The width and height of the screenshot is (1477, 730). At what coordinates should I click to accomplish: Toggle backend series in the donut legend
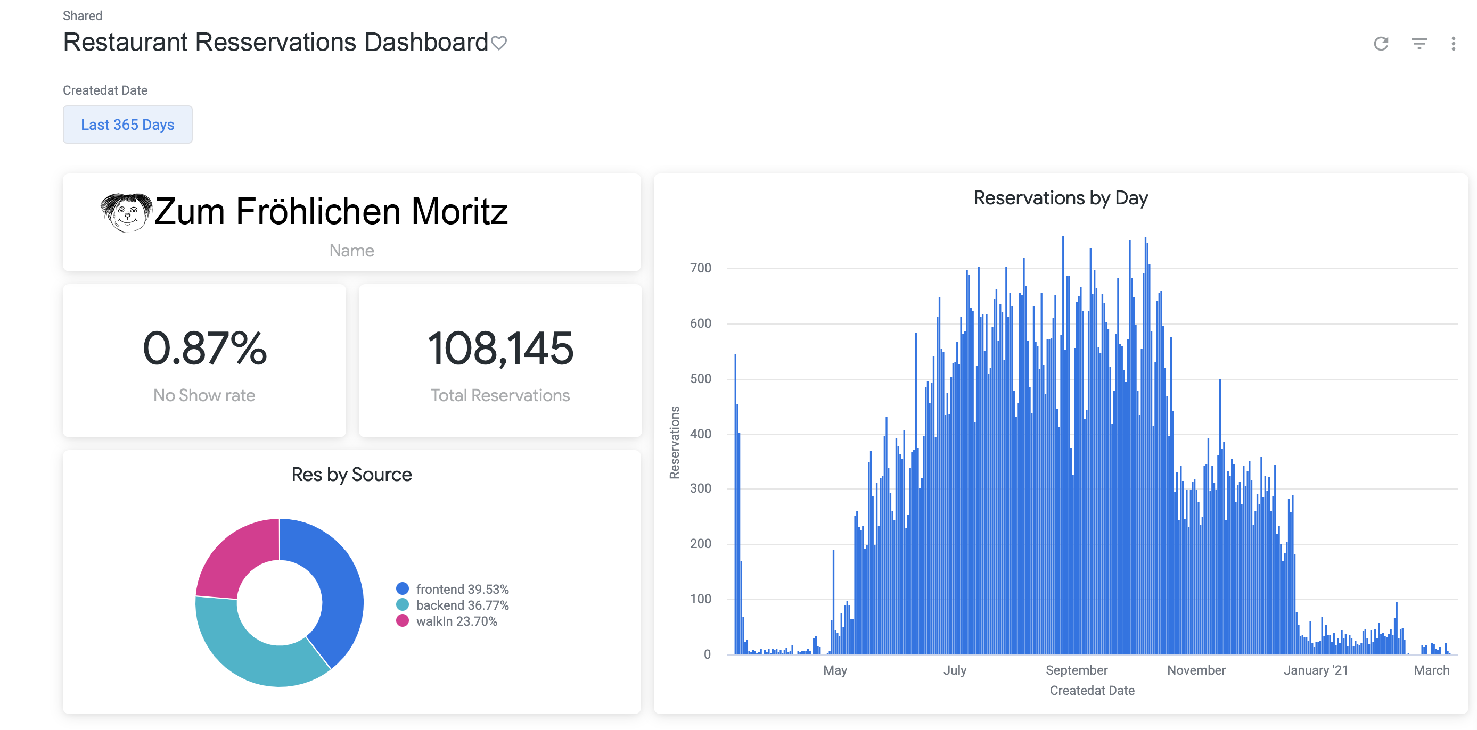coord(462,605)
